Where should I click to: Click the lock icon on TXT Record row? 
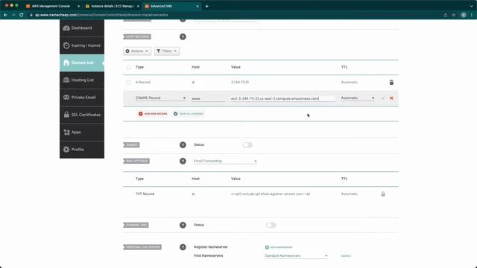coord(383,194)
